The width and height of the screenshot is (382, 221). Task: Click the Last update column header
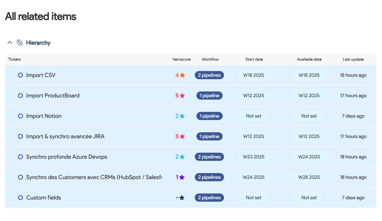coord(353,59)
